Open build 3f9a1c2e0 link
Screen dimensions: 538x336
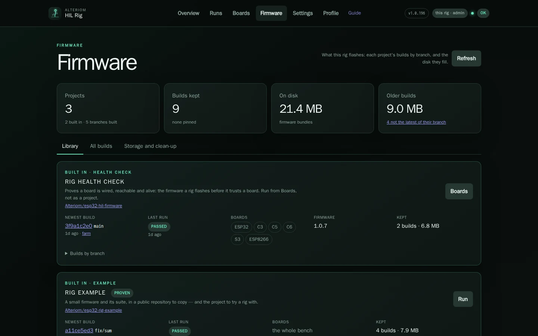[78, 226]
